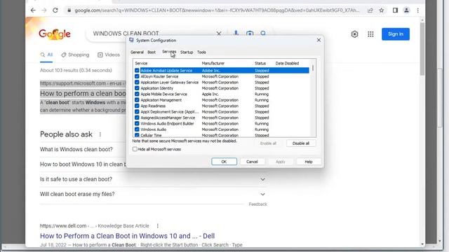Uncheck AssignedAccessManager Service checkbox
Image resolution: width=449 pixels, height=252 pixels.
coord(137,118)
